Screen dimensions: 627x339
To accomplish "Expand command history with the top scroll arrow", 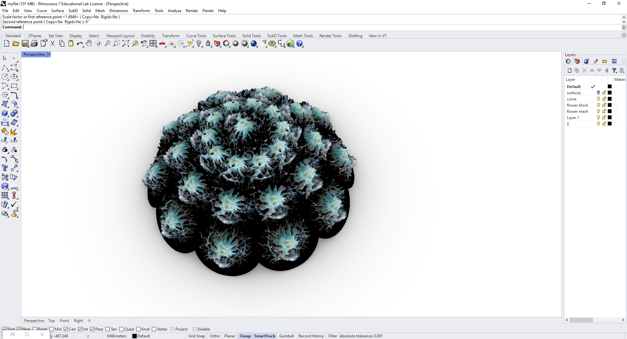I will 624,17.
